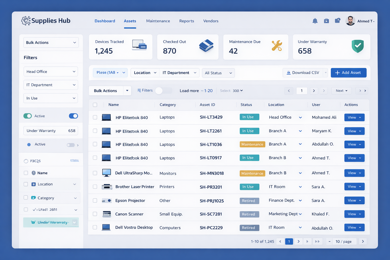
Task: Open the All Status dropdown
Action: [x=218, y=73]
